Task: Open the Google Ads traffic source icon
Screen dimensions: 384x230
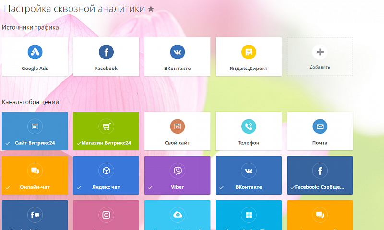Action: (x=35, y=52)
